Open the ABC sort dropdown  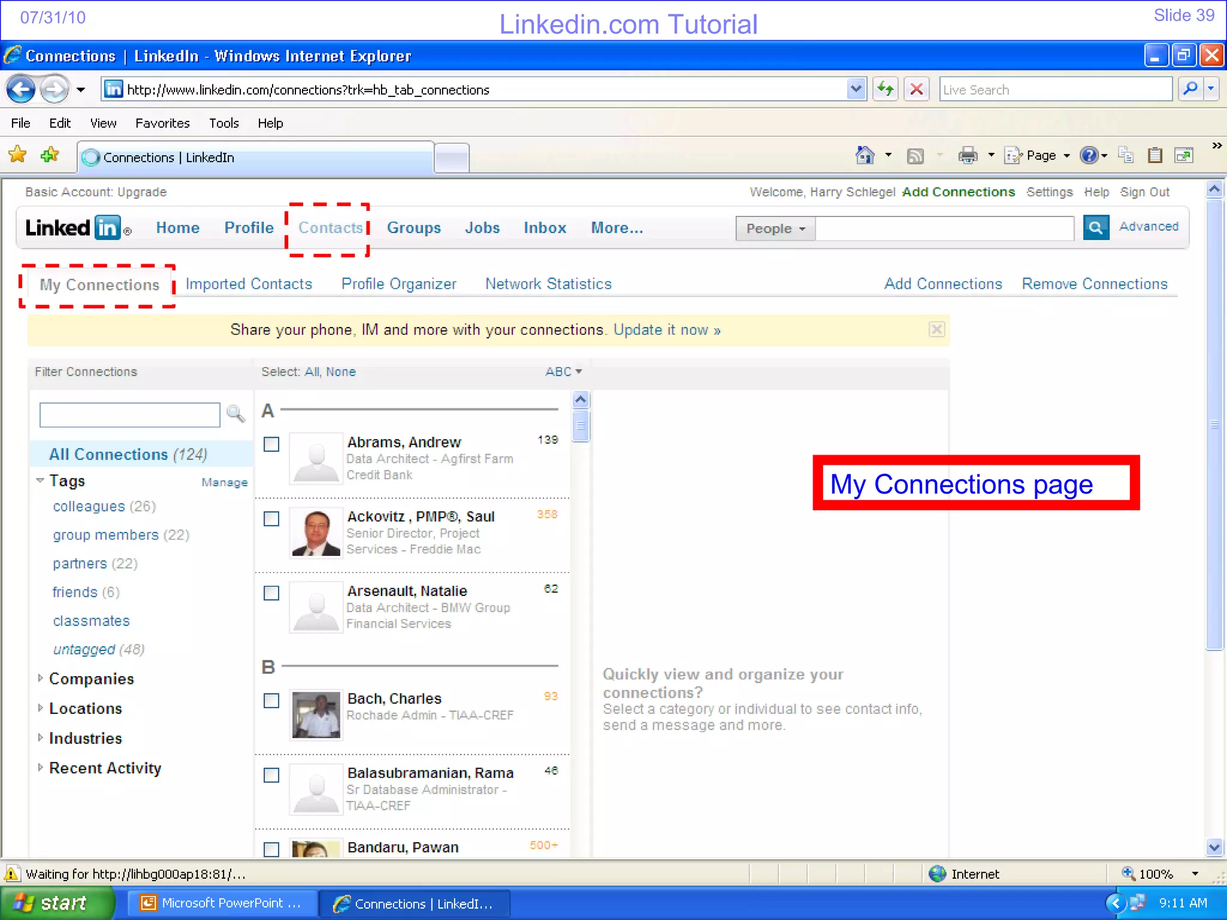click(x=563, y=372)
